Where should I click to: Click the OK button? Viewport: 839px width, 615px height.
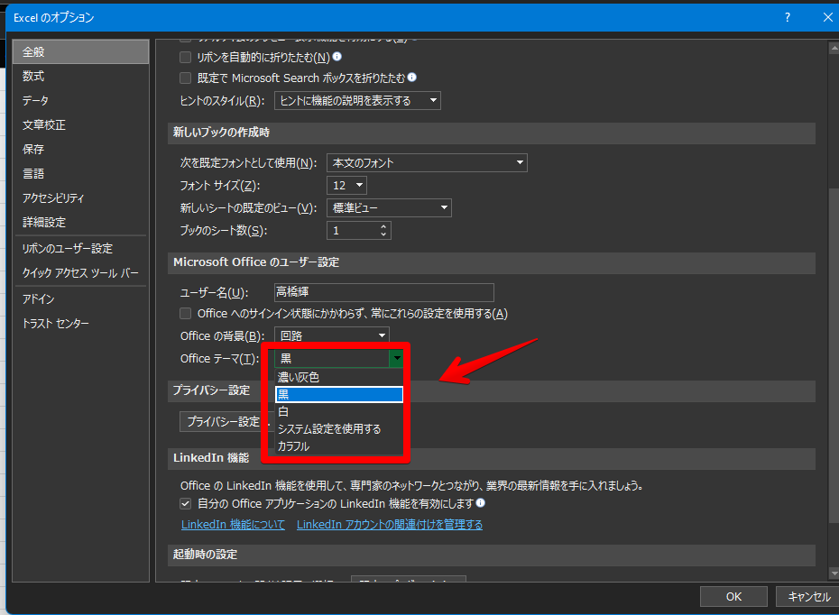click(x=733, y=596)
